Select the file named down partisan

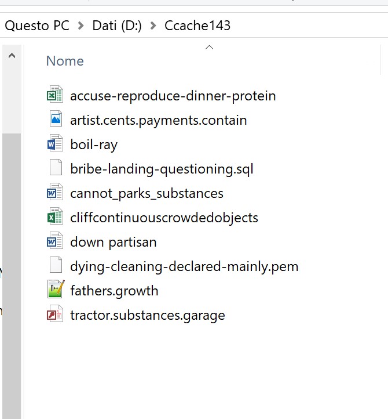pyautogui.click(x=113, y=242)
